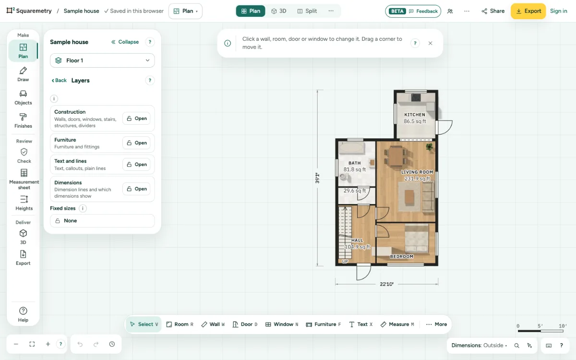Select the Measure tool in toolbar
This screenshot has width=576, height=360.
pos(397,324)
